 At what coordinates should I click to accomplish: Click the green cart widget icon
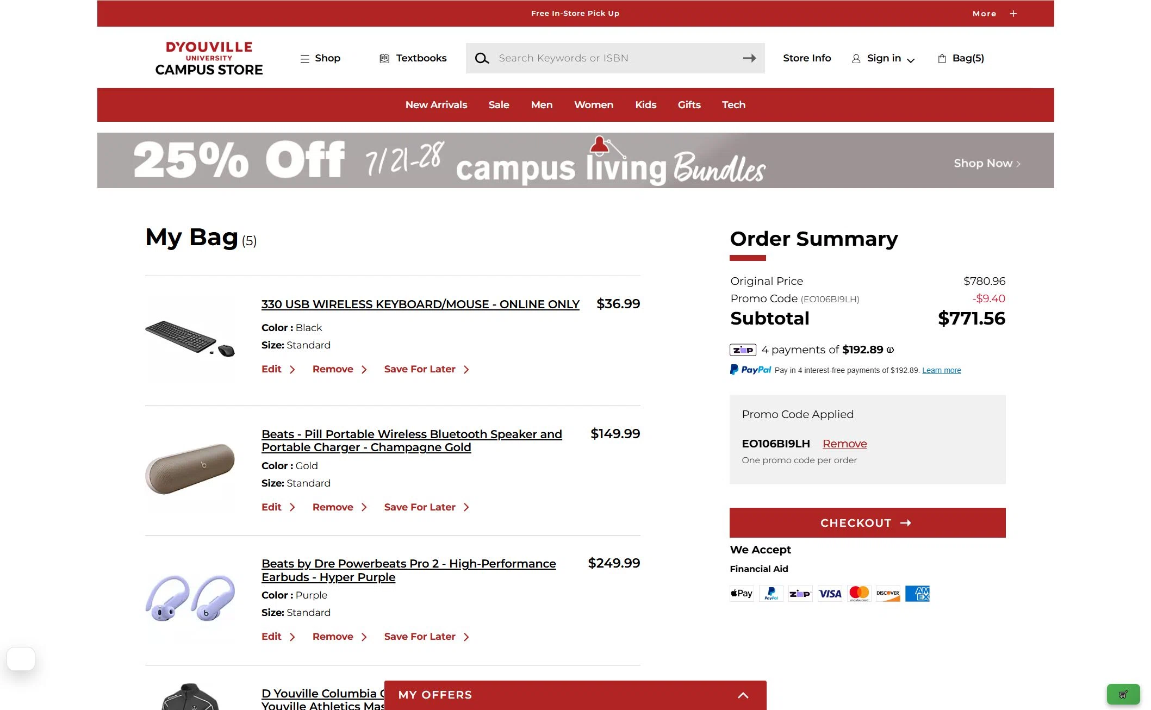tap(1123, 694)
